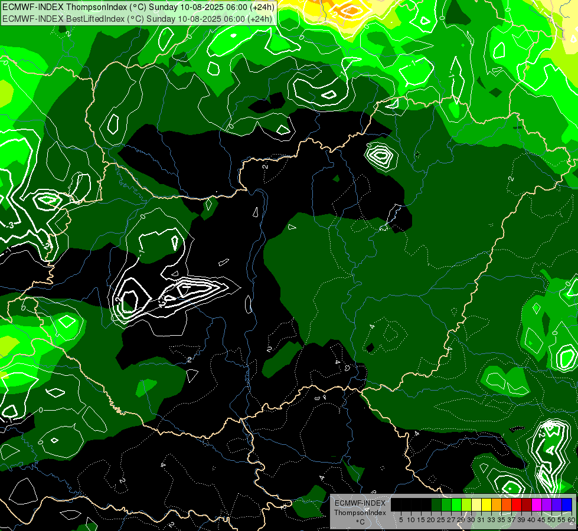Click legend tick value 39
Screen dimensions: 578x531
[521, 520]
